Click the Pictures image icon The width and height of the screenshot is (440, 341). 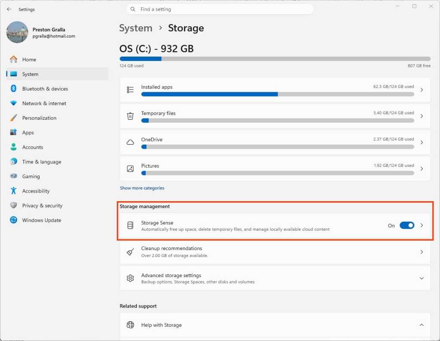tap(130, 169)
